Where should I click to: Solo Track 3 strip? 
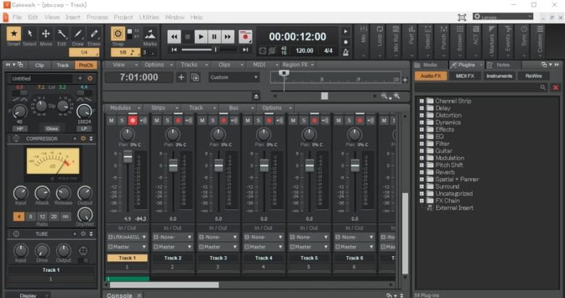coord(212,121)
